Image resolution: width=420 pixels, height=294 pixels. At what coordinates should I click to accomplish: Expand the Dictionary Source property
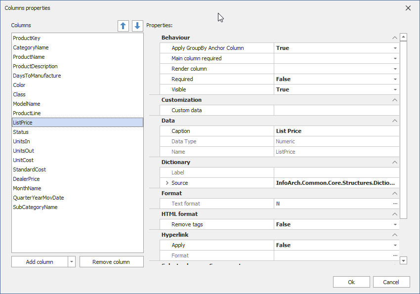(167, 183)
